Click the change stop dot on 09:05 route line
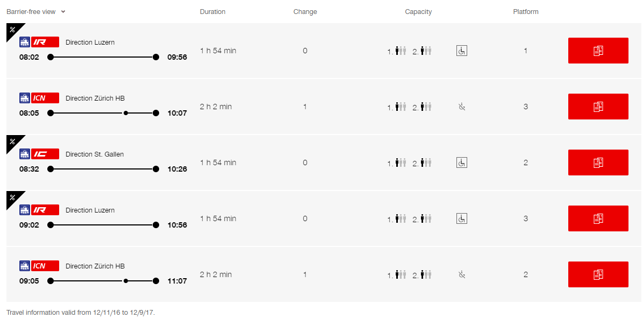Viewport: 643px width, 318px height. [125, 281]
